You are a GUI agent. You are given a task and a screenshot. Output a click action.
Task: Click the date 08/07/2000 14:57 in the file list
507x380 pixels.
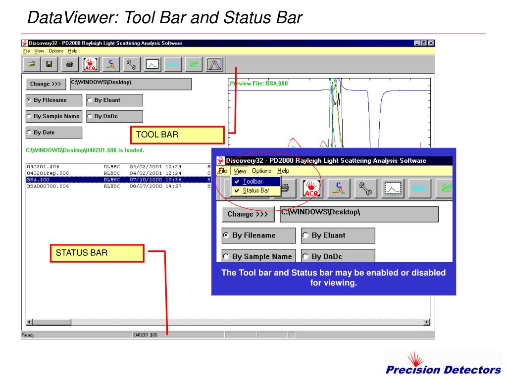pyautogui.click(x=155, y=186)
